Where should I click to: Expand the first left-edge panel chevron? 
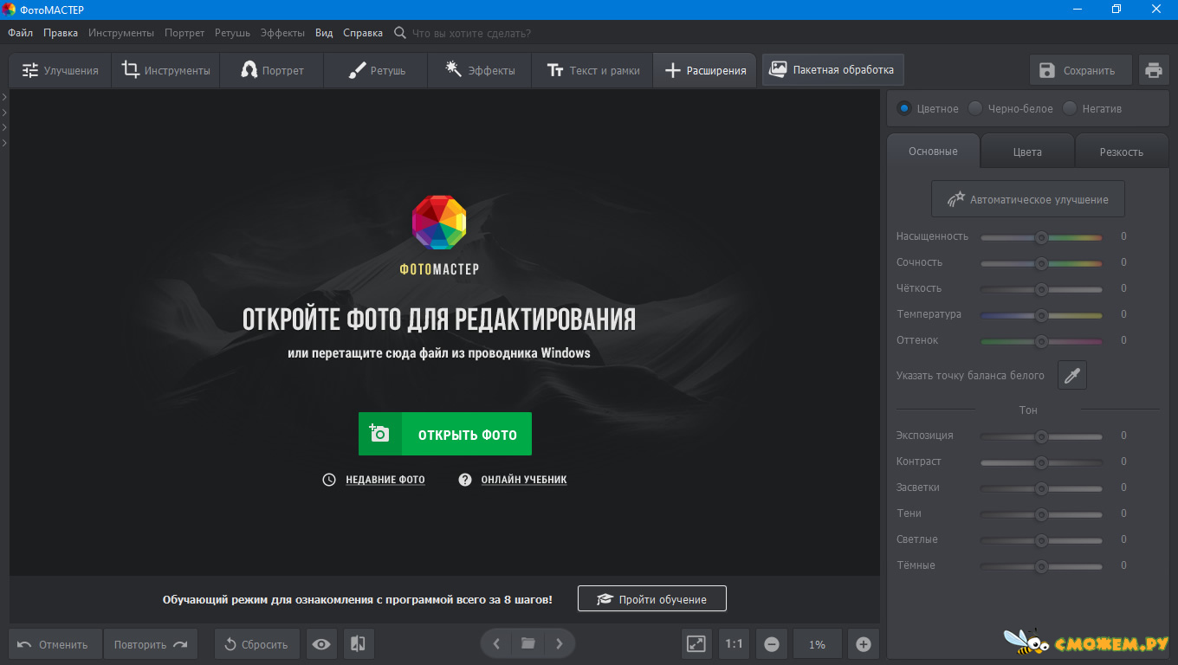[4, 97]
